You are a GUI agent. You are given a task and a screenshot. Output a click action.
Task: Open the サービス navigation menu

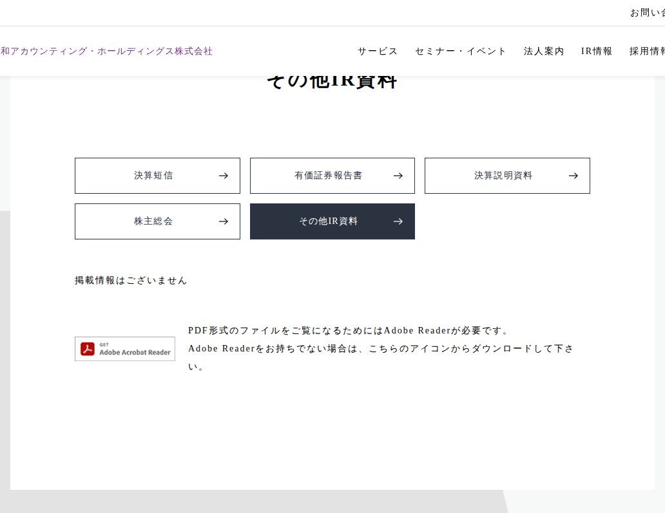pyautogui.click(x=378, y=51)
